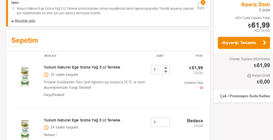The image size is (273, 140).
Task: Click the Sepetim heading
Action: pos(25,41)
